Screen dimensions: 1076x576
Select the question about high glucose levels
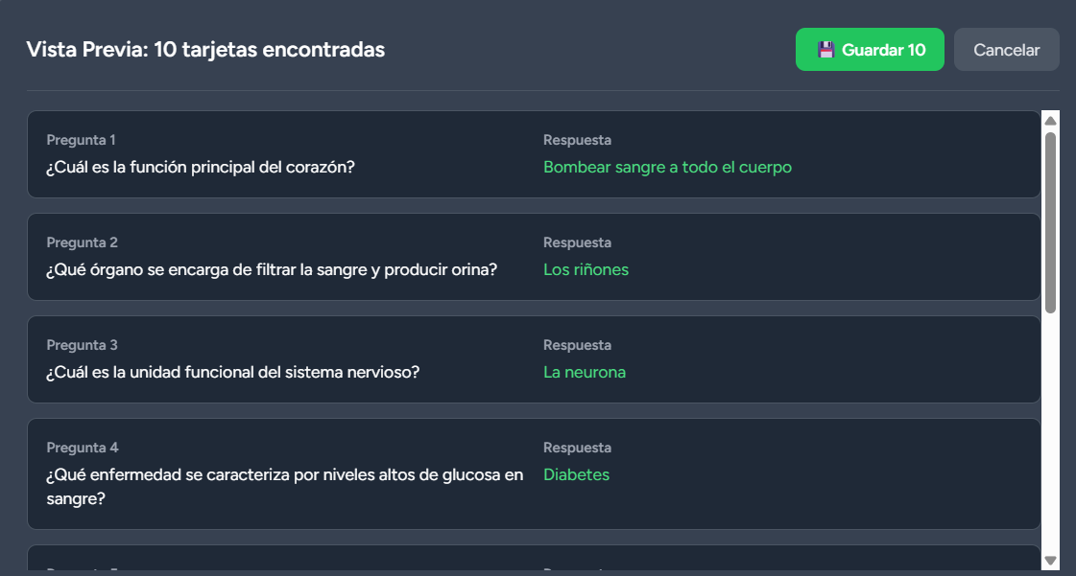coord(285,474)
